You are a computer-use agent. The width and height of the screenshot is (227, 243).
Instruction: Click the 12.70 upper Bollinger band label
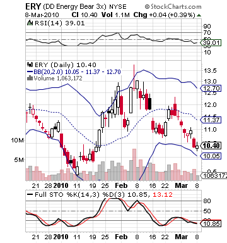tap(211, 88)
